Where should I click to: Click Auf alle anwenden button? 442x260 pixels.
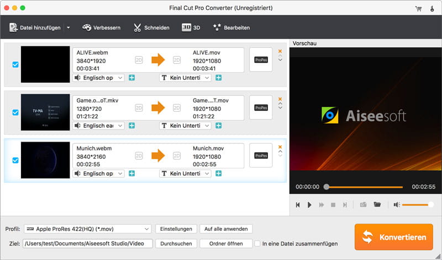point(226,229)
